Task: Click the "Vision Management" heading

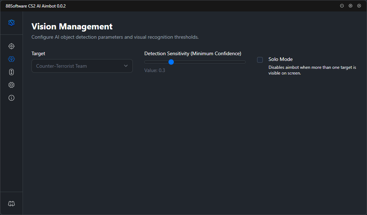Action: [x=72, y=27]
